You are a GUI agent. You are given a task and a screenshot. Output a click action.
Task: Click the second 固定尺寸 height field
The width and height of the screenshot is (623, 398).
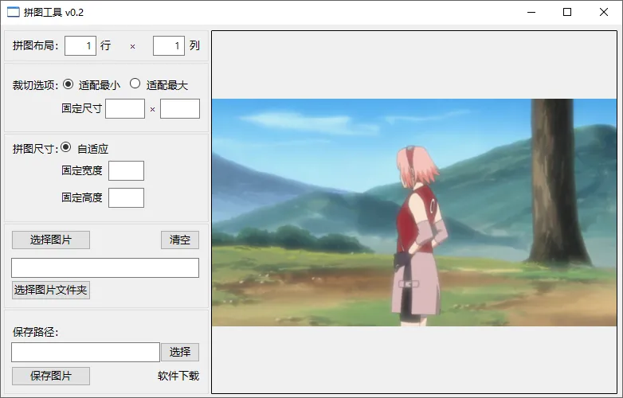pyautogui.click(x=180, y=109)
